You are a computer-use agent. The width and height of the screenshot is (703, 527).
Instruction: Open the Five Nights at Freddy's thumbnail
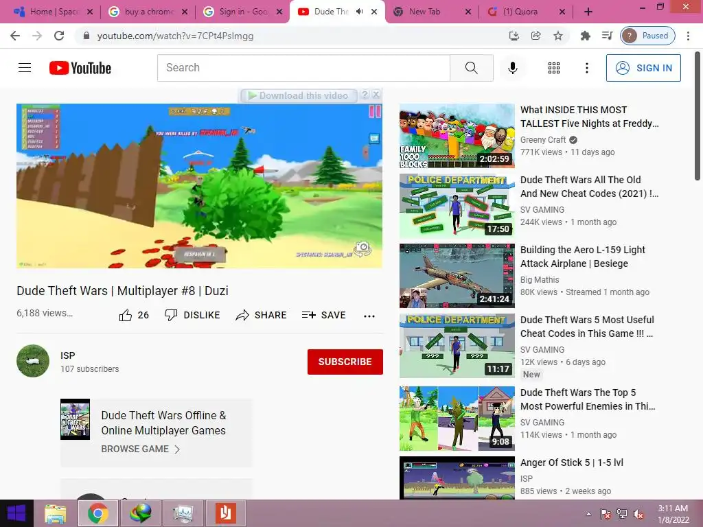click(x=457, y=136)
